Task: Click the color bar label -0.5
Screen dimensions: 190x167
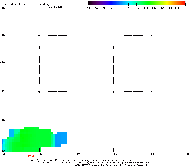Action: tap(153, 8)
